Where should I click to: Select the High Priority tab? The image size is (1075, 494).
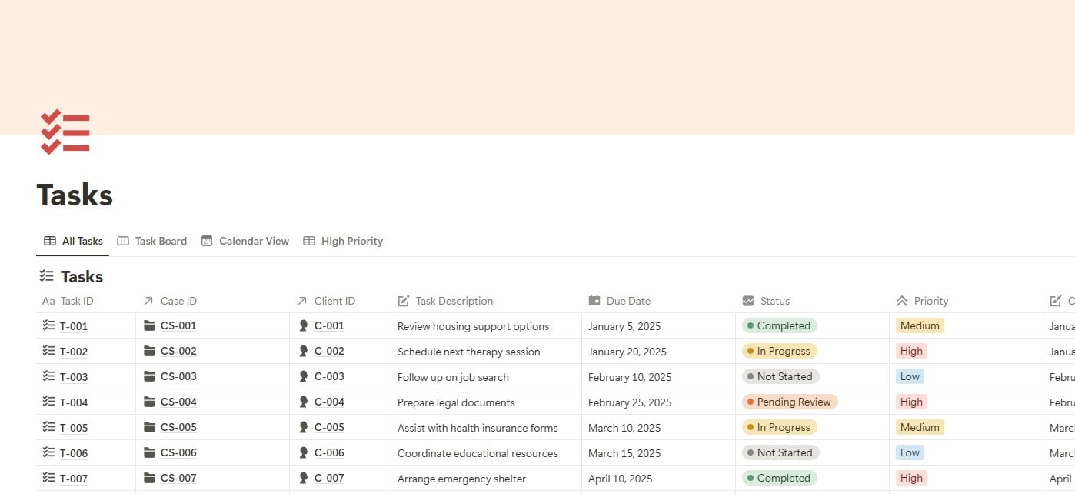coord(343,241)
